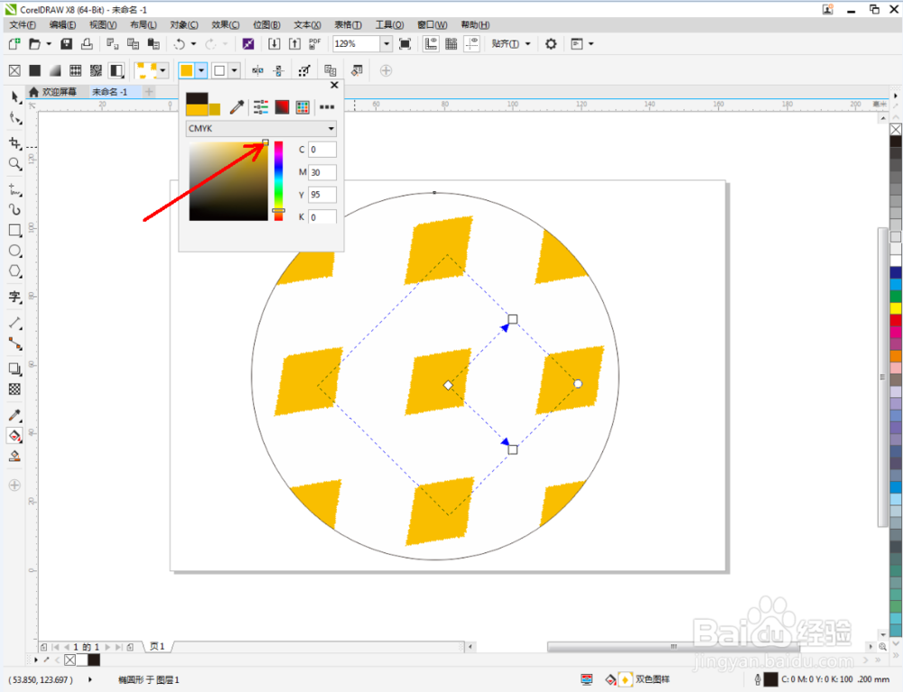Screen dimensions: 903x692
Task: Click the New document icon
Action: pos(14,43)
